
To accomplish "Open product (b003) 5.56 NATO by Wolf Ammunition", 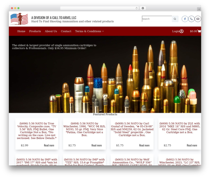I will (x=132, y=162).
